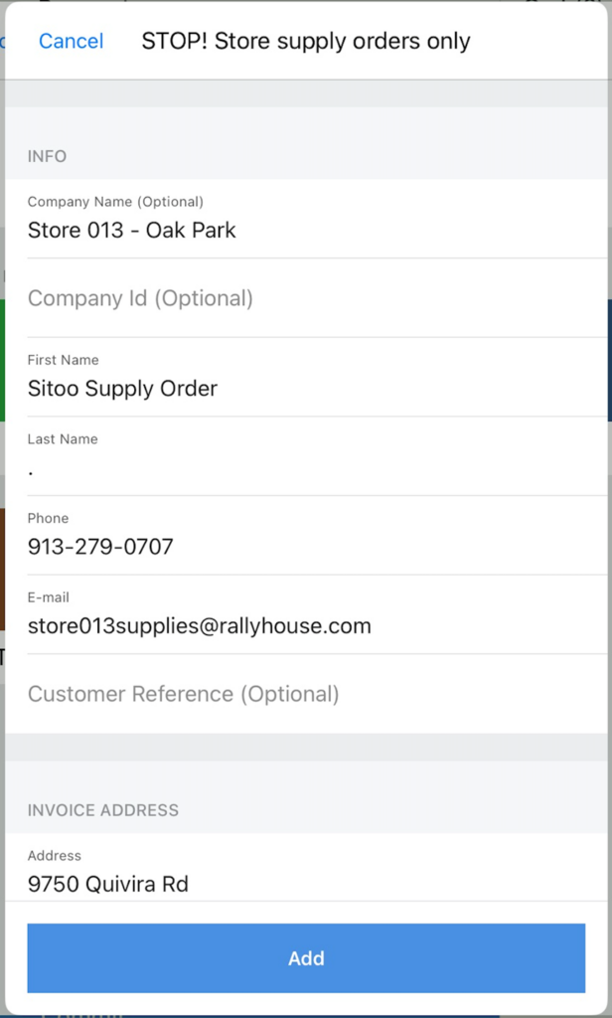Screen dimensions: 612x1018
Task: Click the INVOICE ADDRESS section header
Action: [x=102, y=810]
